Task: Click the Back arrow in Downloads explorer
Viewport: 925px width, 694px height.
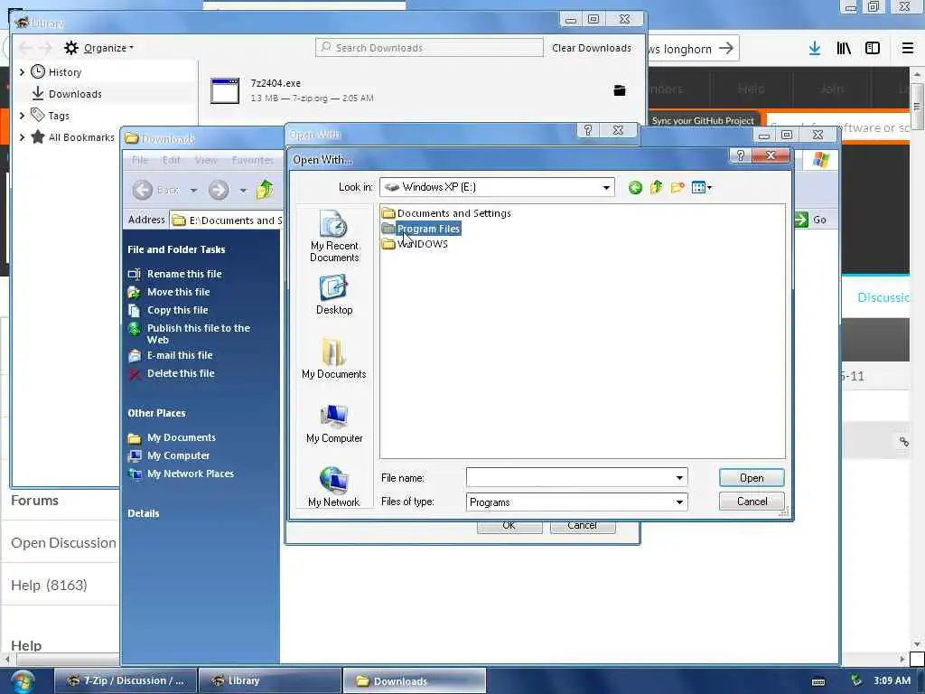Action: (142, 190)
